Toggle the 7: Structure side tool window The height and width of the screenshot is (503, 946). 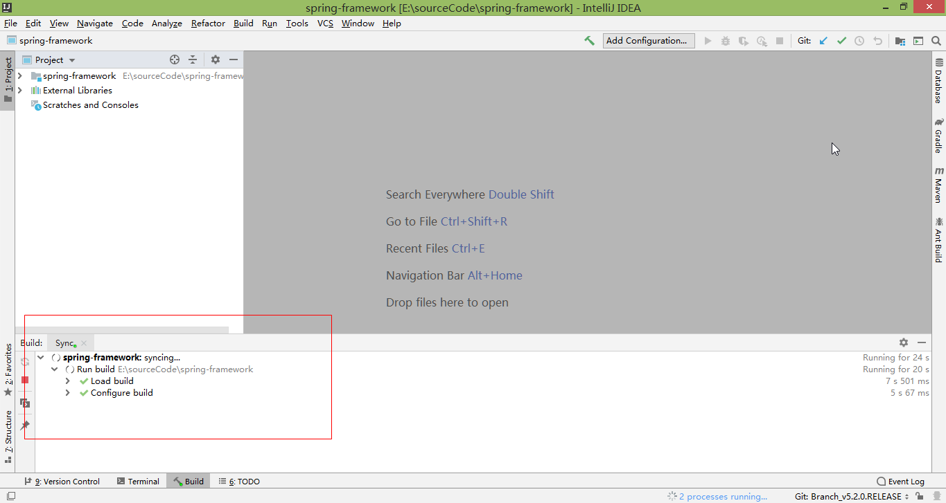(8, 437)
